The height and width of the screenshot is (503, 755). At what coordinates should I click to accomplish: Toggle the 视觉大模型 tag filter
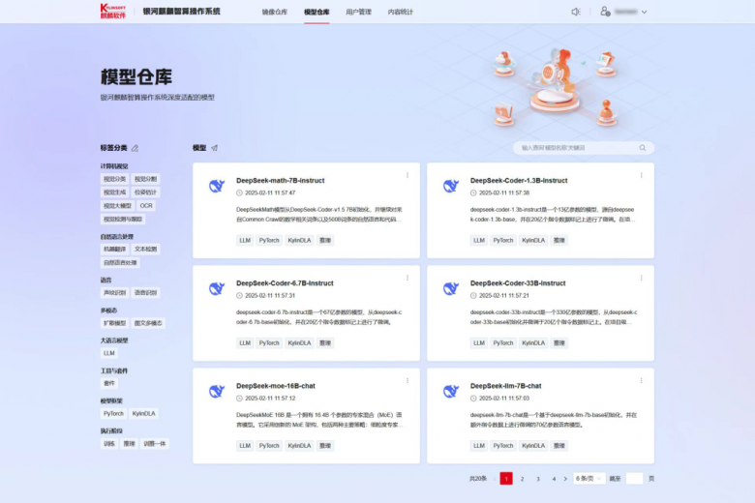[117, 205]
